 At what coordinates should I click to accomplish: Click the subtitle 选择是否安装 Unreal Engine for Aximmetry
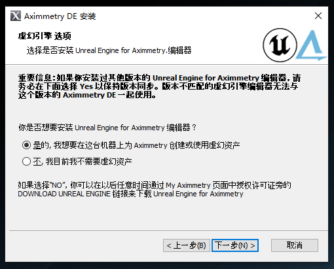click(109, 50)
